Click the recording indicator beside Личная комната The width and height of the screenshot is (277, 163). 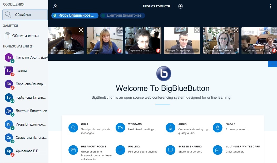tap(180, 6)
